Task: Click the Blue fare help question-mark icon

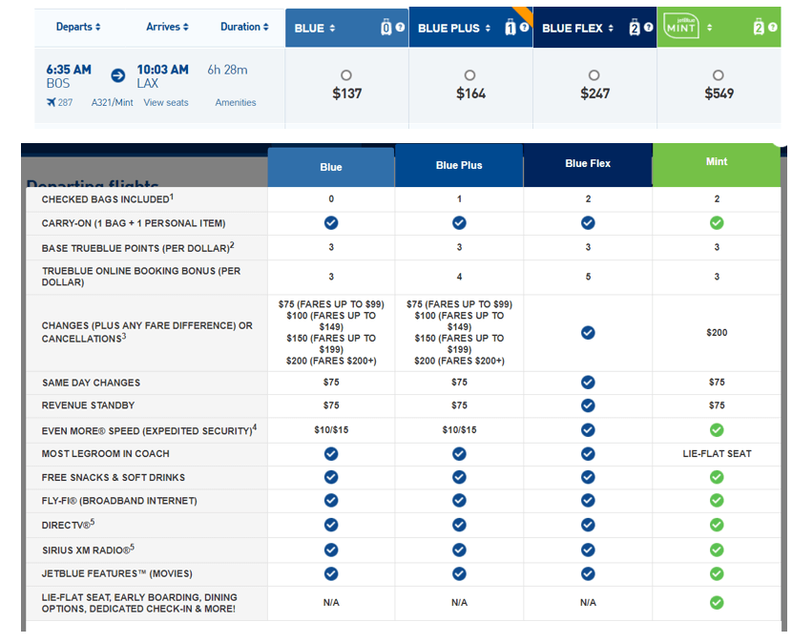Action: (400, 28)
